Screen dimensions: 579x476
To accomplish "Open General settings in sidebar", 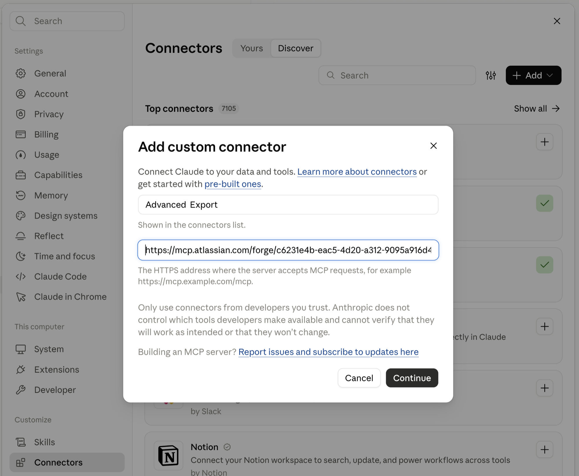I will click(67, 73).
